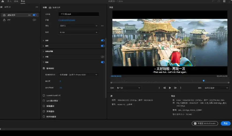The width and height of the screenshot is (232, 136).
Task: Click the FTP upload icon
Action: point(4,20)
